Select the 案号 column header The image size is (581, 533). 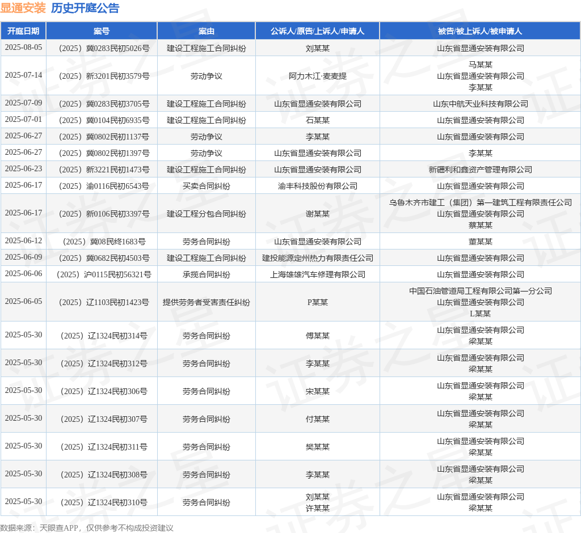(102, 31)
